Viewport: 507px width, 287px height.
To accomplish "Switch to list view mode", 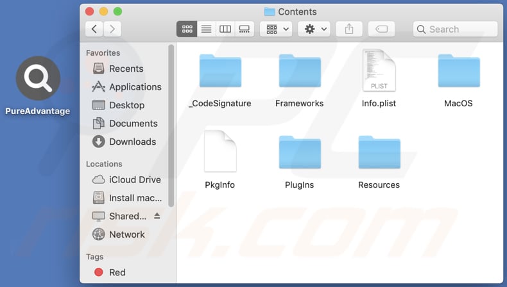I will pos(206,29).
